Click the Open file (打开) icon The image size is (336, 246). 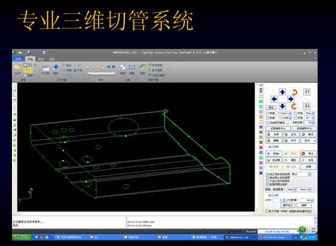(17, 68)
